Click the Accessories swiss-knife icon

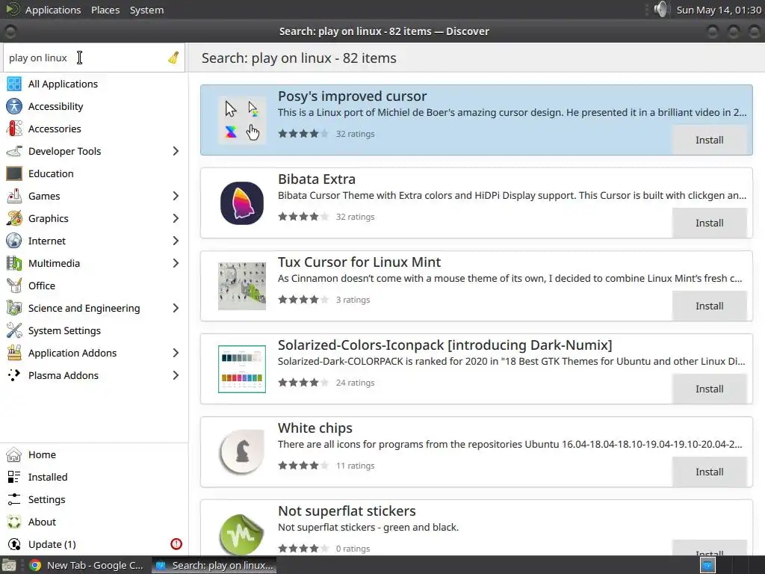14,129
